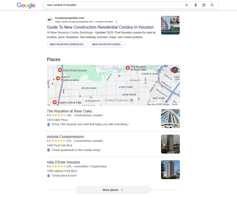237x198 pixels.
Task: Click the Houston Condos result thumbnail
Action: pyautogui.click(x=170, y=25)
